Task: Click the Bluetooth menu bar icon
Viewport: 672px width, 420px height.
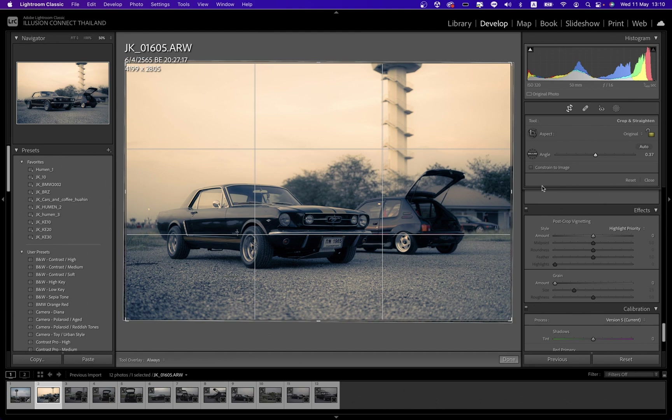Action: [520, 5]
